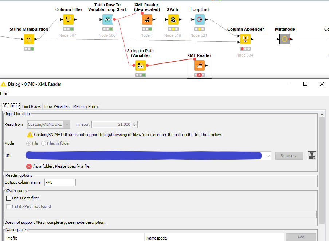Select the XML Reader (deprecated) node icon
Viewport: 329px width, 241px height.
click(x=147, y=20)
